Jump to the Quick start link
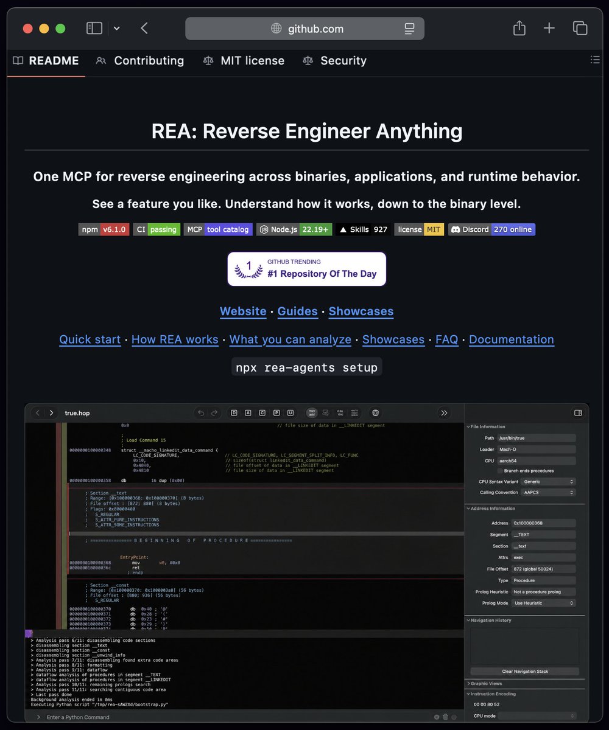 (90, 339)
